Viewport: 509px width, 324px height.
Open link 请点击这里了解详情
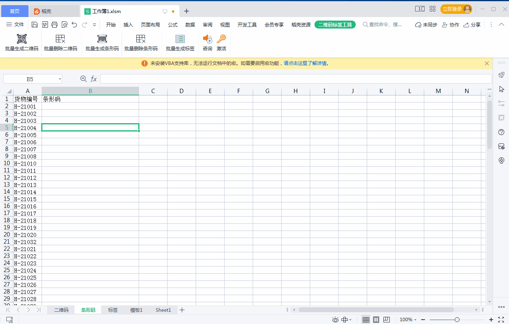(x=306, y=63)
